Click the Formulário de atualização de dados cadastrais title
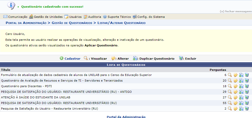The image size is (252, 118). click(x=76, y=75)
